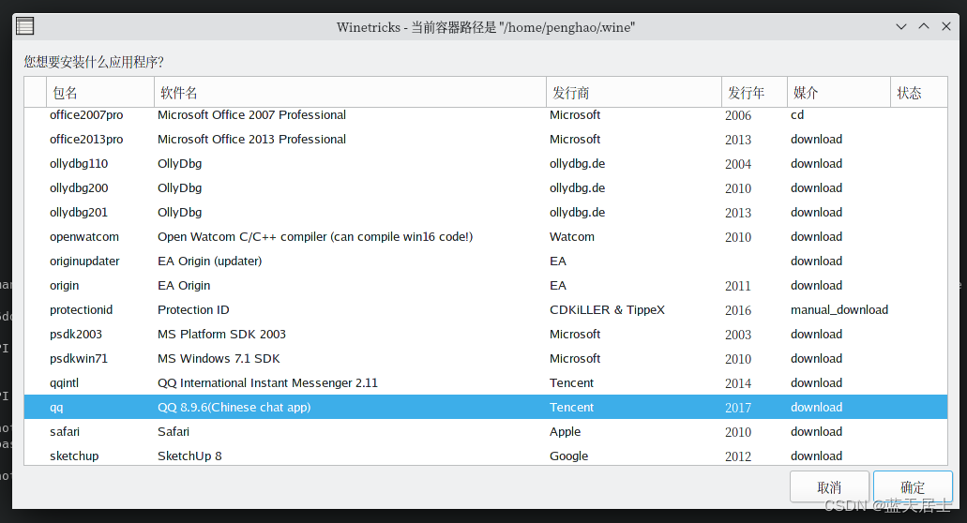This screenshot has height=523, width=967.
Task: Click the Winetricks window icon in title bar
Action: point(24,26)
